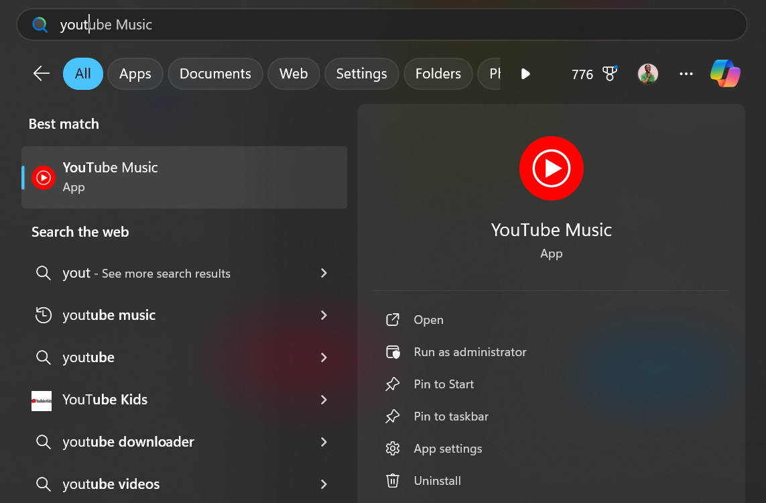Open your account profile picture
This screenshot has height=503, width=766.
pyautogui.click(x=647, y=74)
